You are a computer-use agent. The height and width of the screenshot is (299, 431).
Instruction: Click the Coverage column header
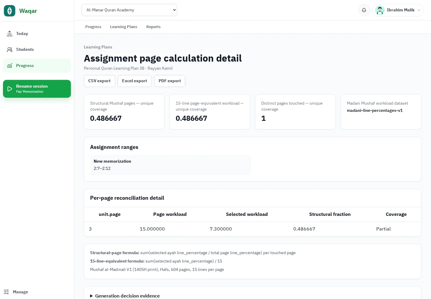pyautogui.click(x=396, y=214)
